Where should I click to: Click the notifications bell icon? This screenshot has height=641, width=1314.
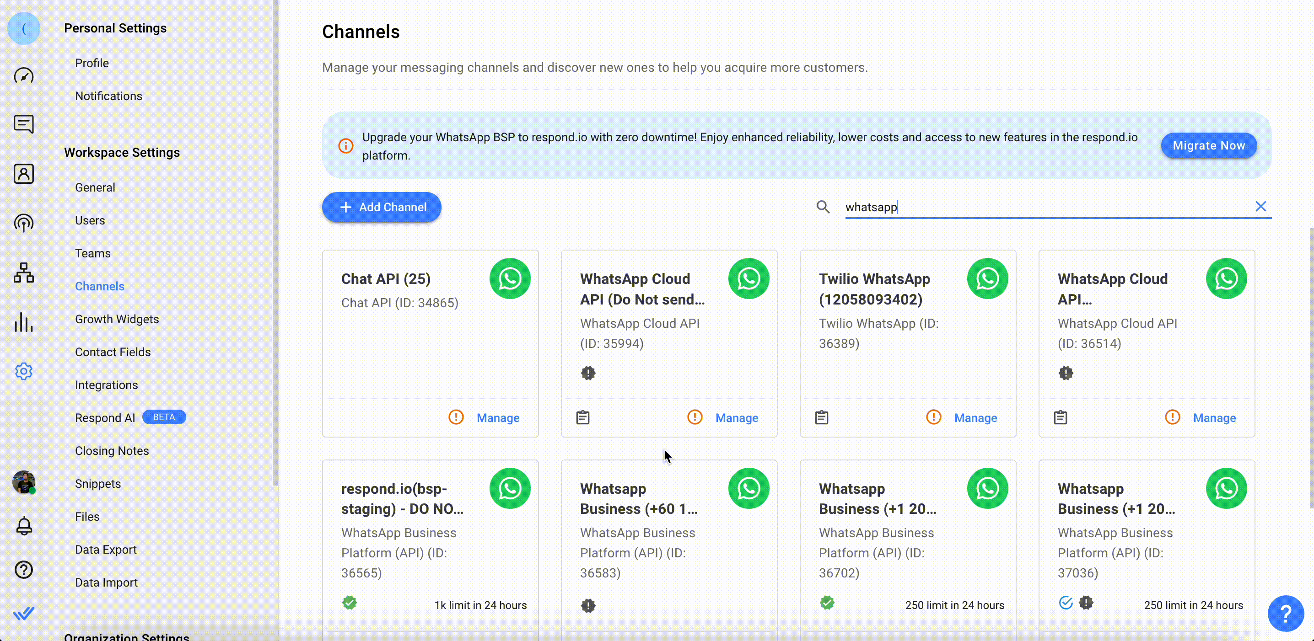[23, 526]
